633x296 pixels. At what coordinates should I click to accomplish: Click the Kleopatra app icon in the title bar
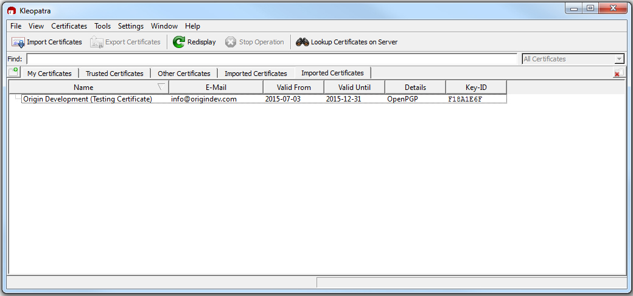12,10
